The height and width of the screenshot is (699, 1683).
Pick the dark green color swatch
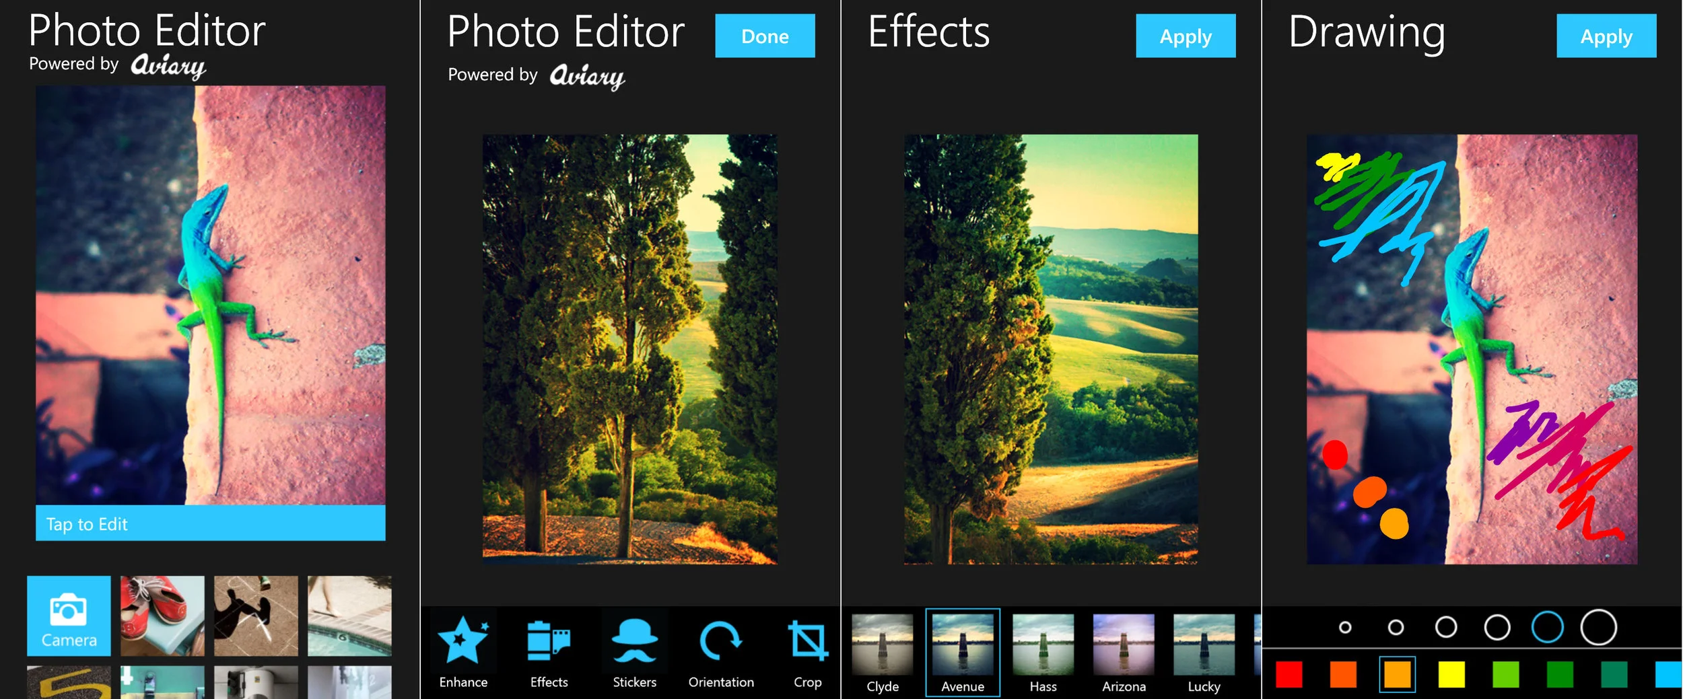pos(1560,674)
